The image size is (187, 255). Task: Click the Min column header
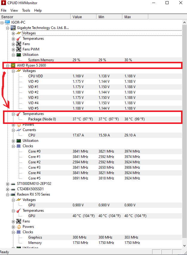pyautogui.click(x=109, y=17)
